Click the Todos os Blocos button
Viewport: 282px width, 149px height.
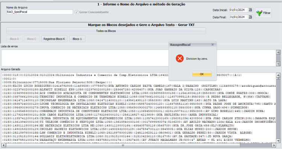pyautogui.click(x=106, y=31)
